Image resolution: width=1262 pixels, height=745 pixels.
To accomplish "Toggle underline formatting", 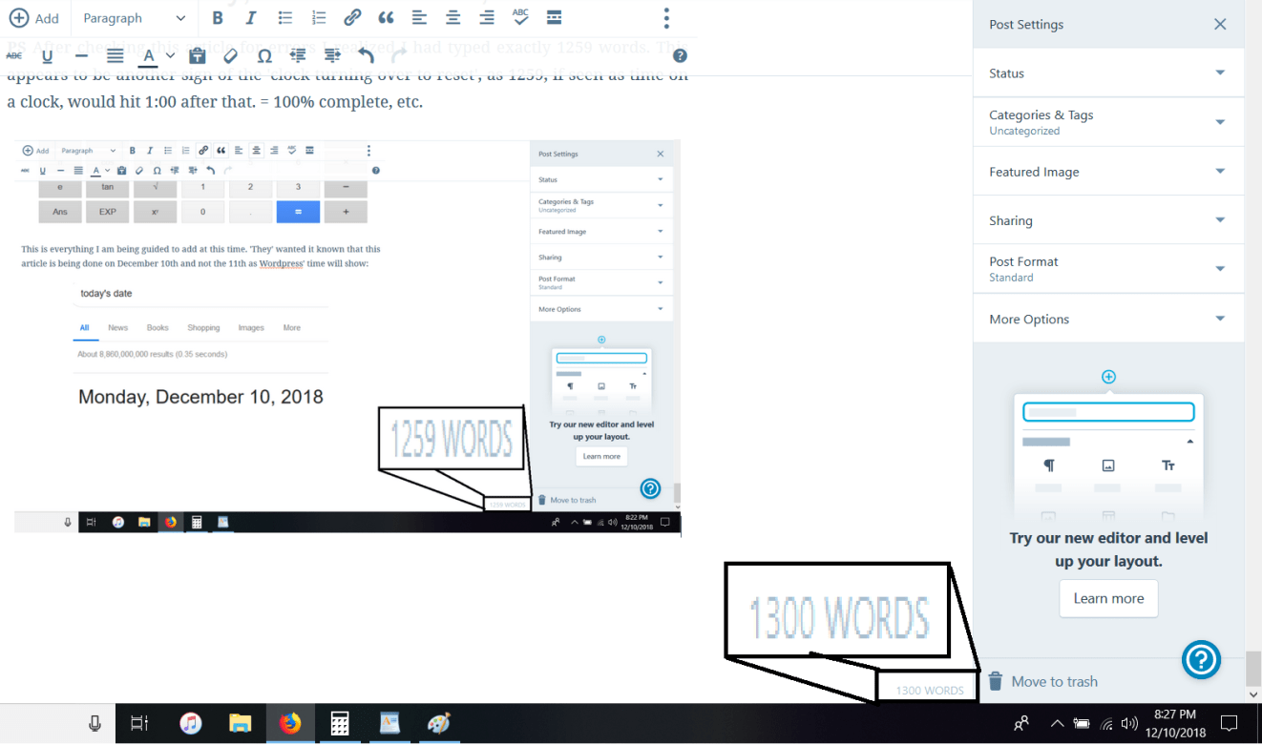I will click(x=47, y=56).
